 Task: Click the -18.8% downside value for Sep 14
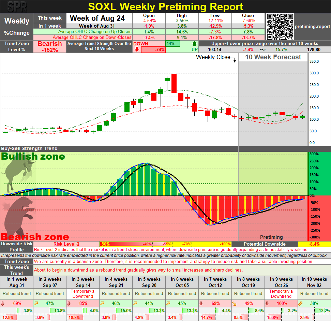[74, 317]
